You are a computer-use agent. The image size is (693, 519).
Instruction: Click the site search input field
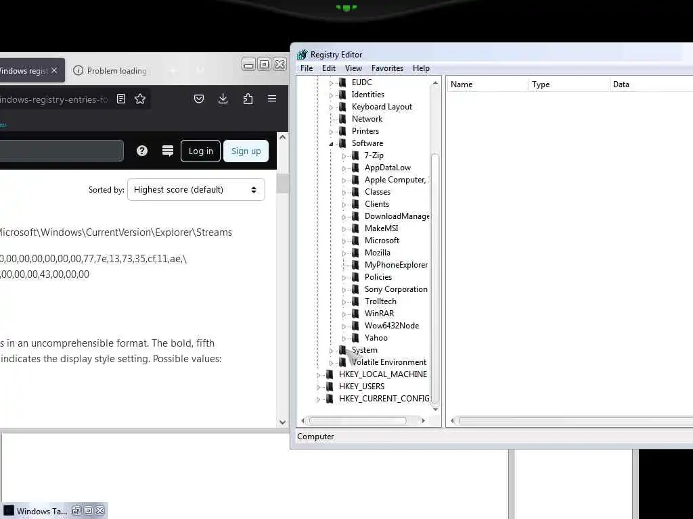(x=62, y=151)
